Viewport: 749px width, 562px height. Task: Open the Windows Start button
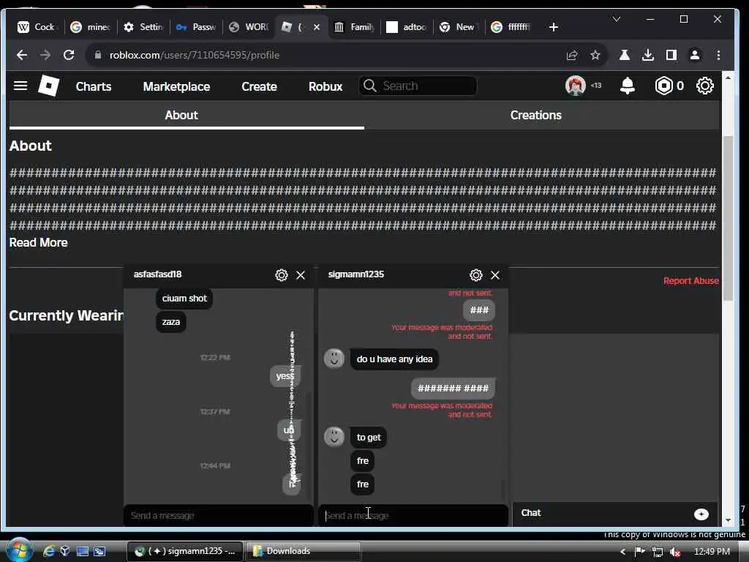pyautogui.click(x=19, y=550)
